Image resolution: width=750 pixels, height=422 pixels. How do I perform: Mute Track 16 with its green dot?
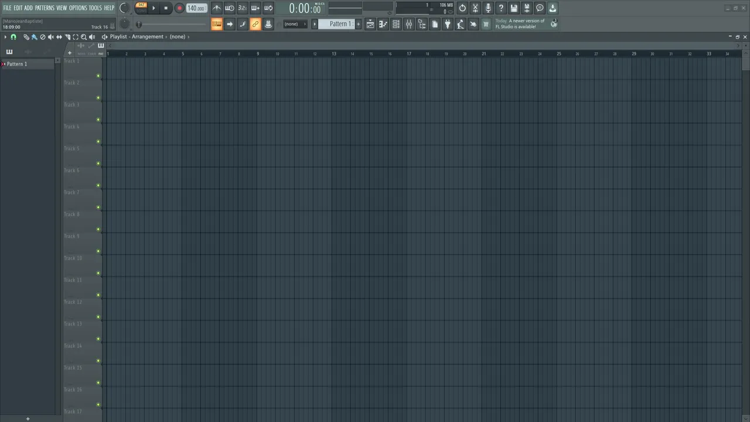tap(98, 405)
